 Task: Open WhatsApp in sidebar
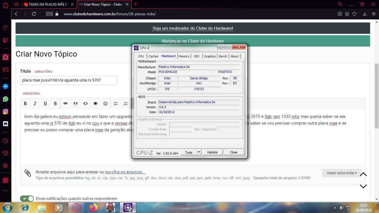coord(6,99)
